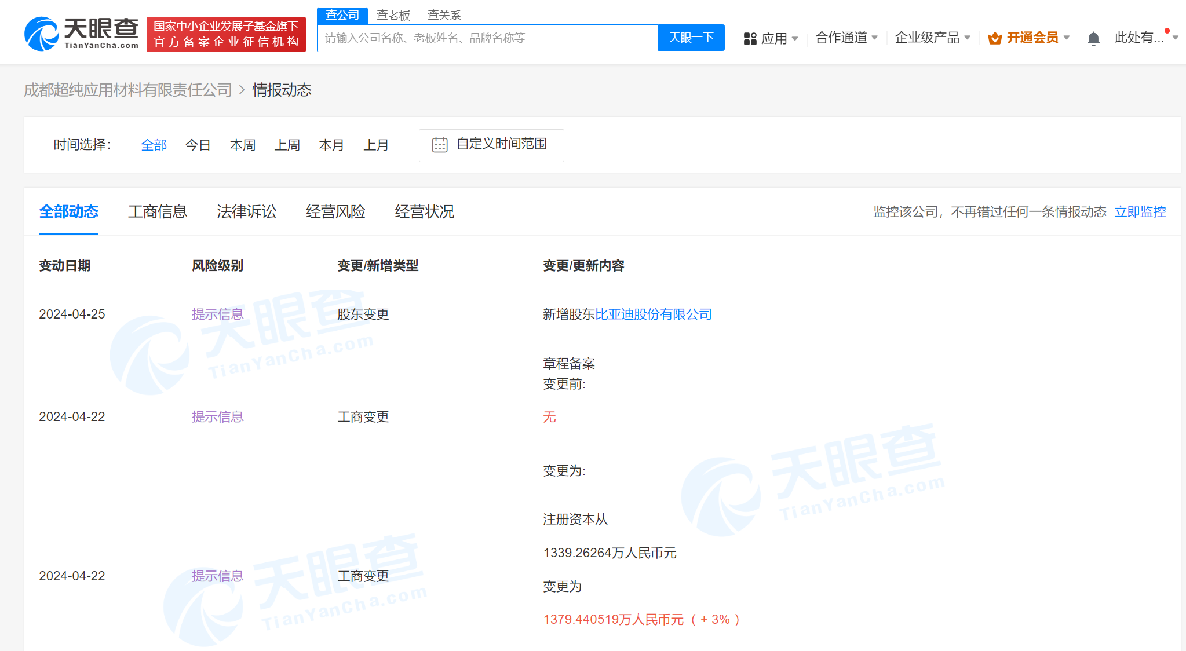Switch to the 法律诉讼 tab

tap(246, 212)
